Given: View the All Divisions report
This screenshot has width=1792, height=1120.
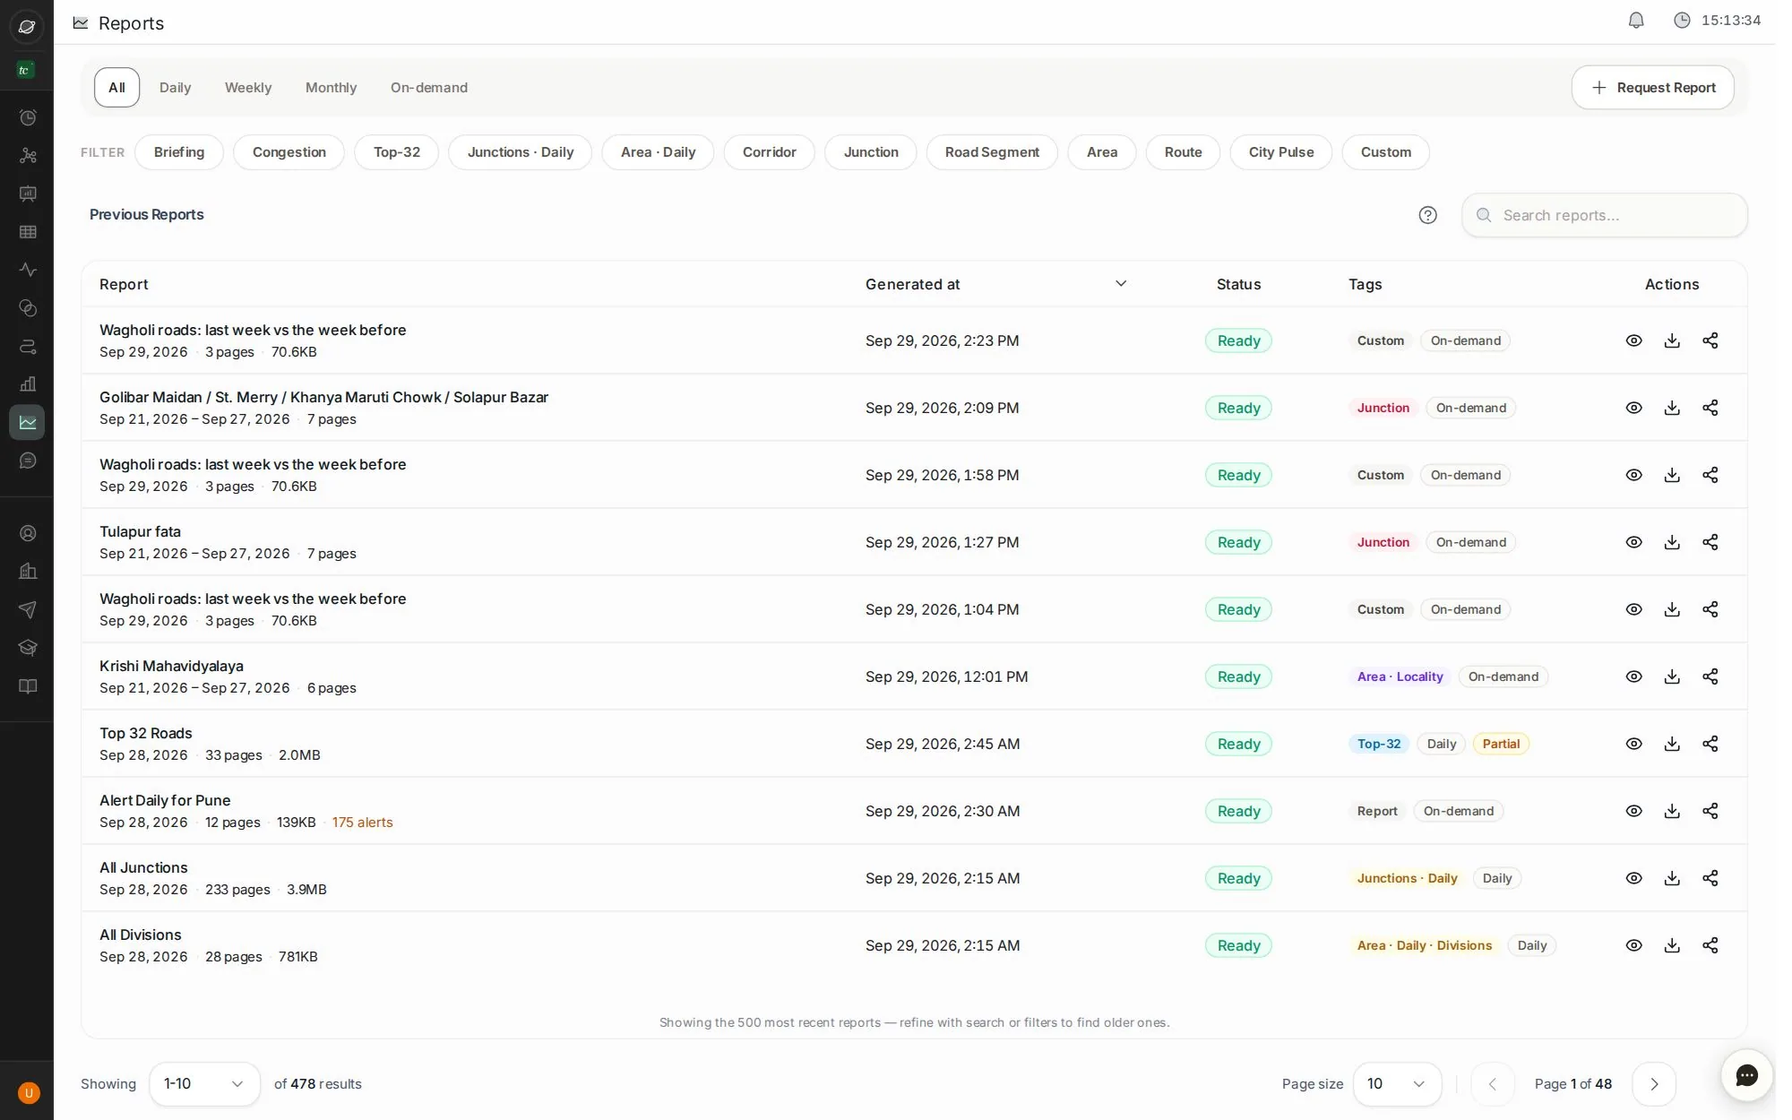Looking at the screenshot, I should pos(1633,945).
